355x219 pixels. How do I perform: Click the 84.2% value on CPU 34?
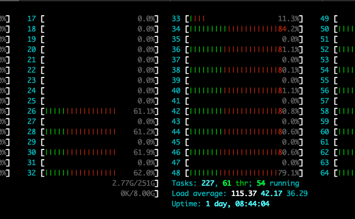(289, 29)
